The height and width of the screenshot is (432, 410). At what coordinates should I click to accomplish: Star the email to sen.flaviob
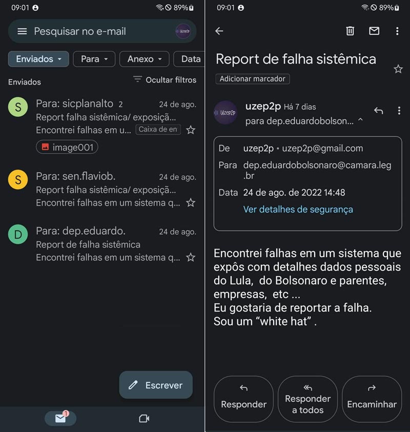[x=191, y=203]
